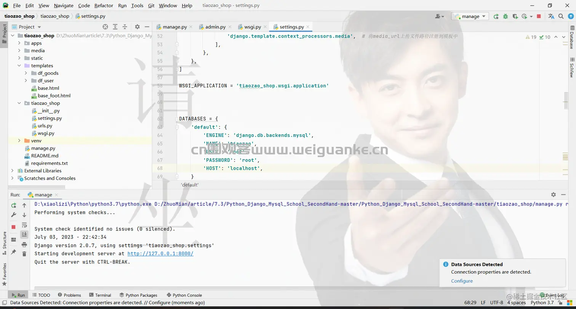Viewport: 576px width, 309px height.
Task: Expand the df_goods folder
Action: click(x=26, y=73)
